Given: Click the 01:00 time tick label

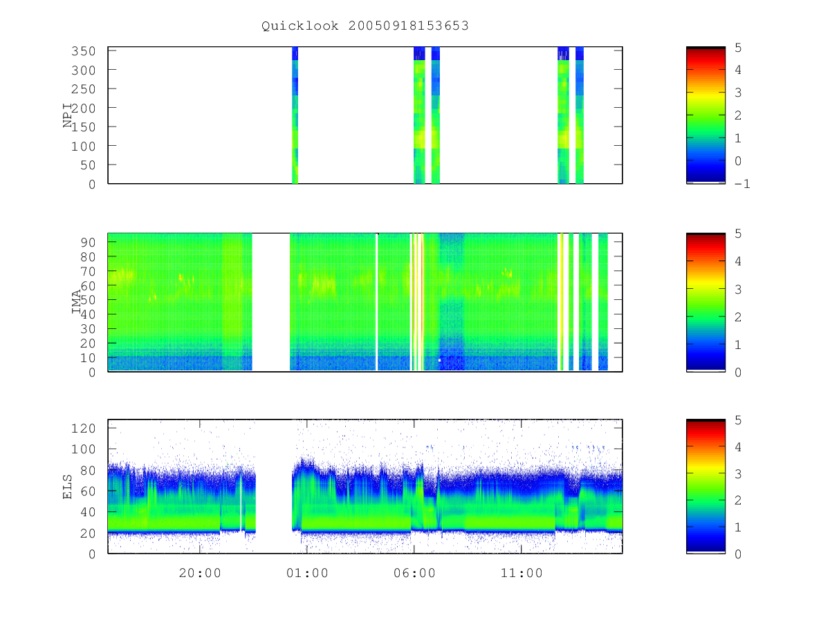Looking at the screenshot, I should 307,573.
